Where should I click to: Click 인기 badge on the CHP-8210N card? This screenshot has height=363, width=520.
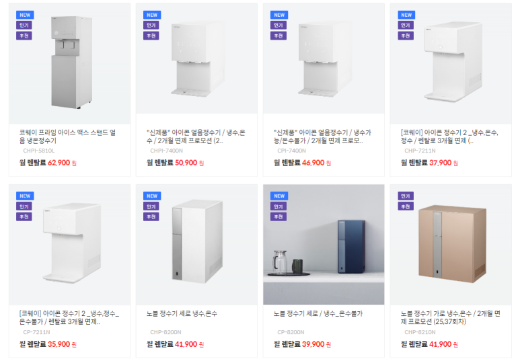coord(406,196)
